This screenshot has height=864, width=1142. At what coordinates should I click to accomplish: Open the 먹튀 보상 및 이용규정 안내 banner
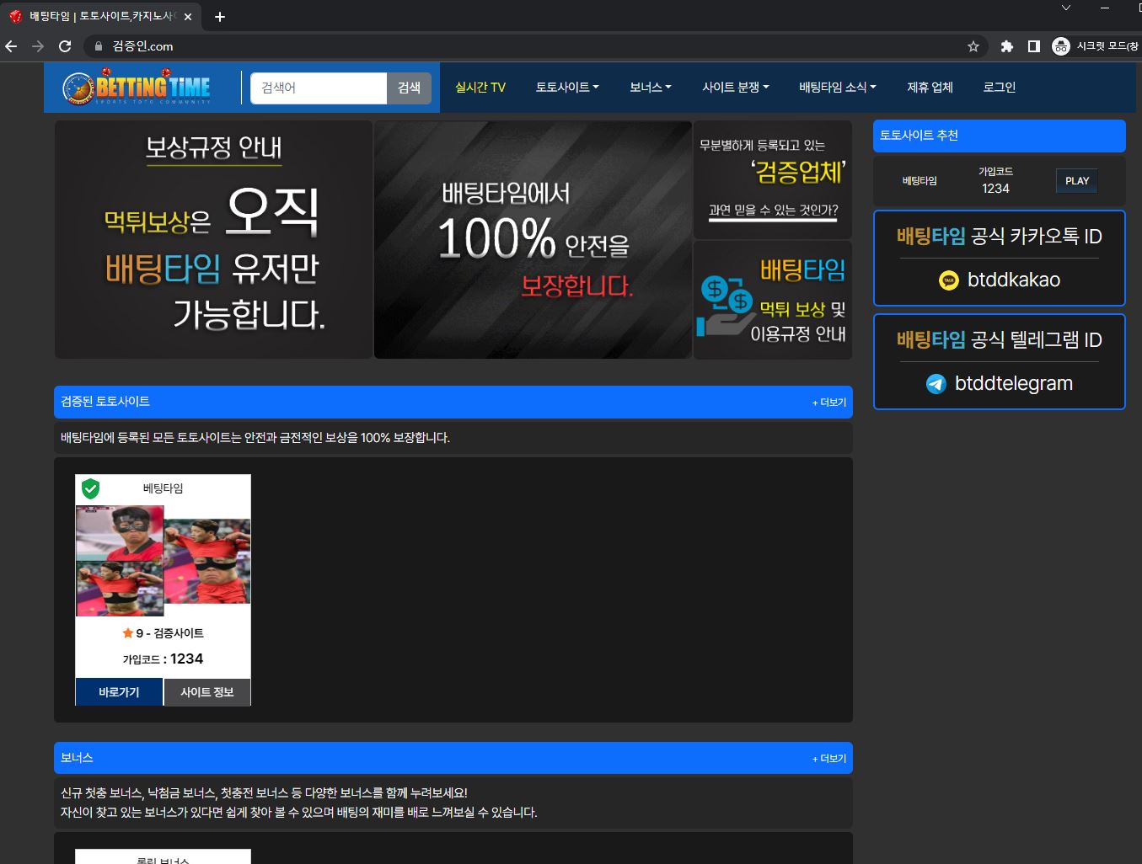tap(773, 301)
